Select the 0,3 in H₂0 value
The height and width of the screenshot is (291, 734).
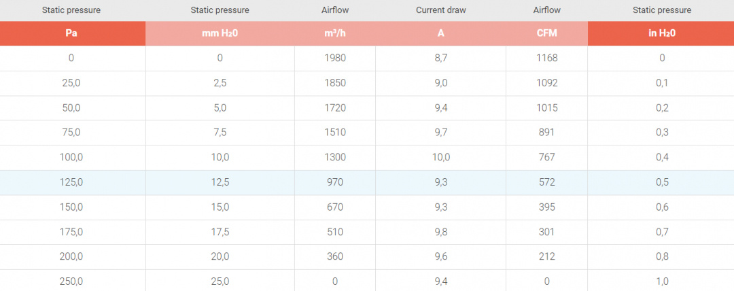(662, 133)
